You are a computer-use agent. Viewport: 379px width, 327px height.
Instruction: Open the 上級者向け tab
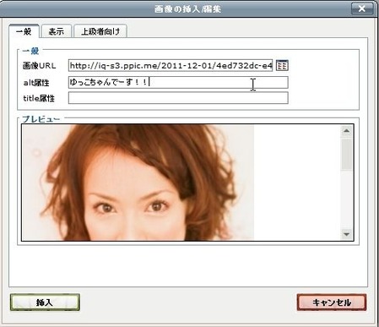point(100,31)
